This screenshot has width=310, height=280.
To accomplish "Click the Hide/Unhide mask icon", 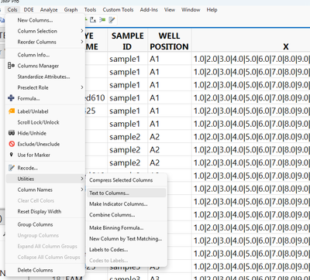I will [x=12, y=133].
